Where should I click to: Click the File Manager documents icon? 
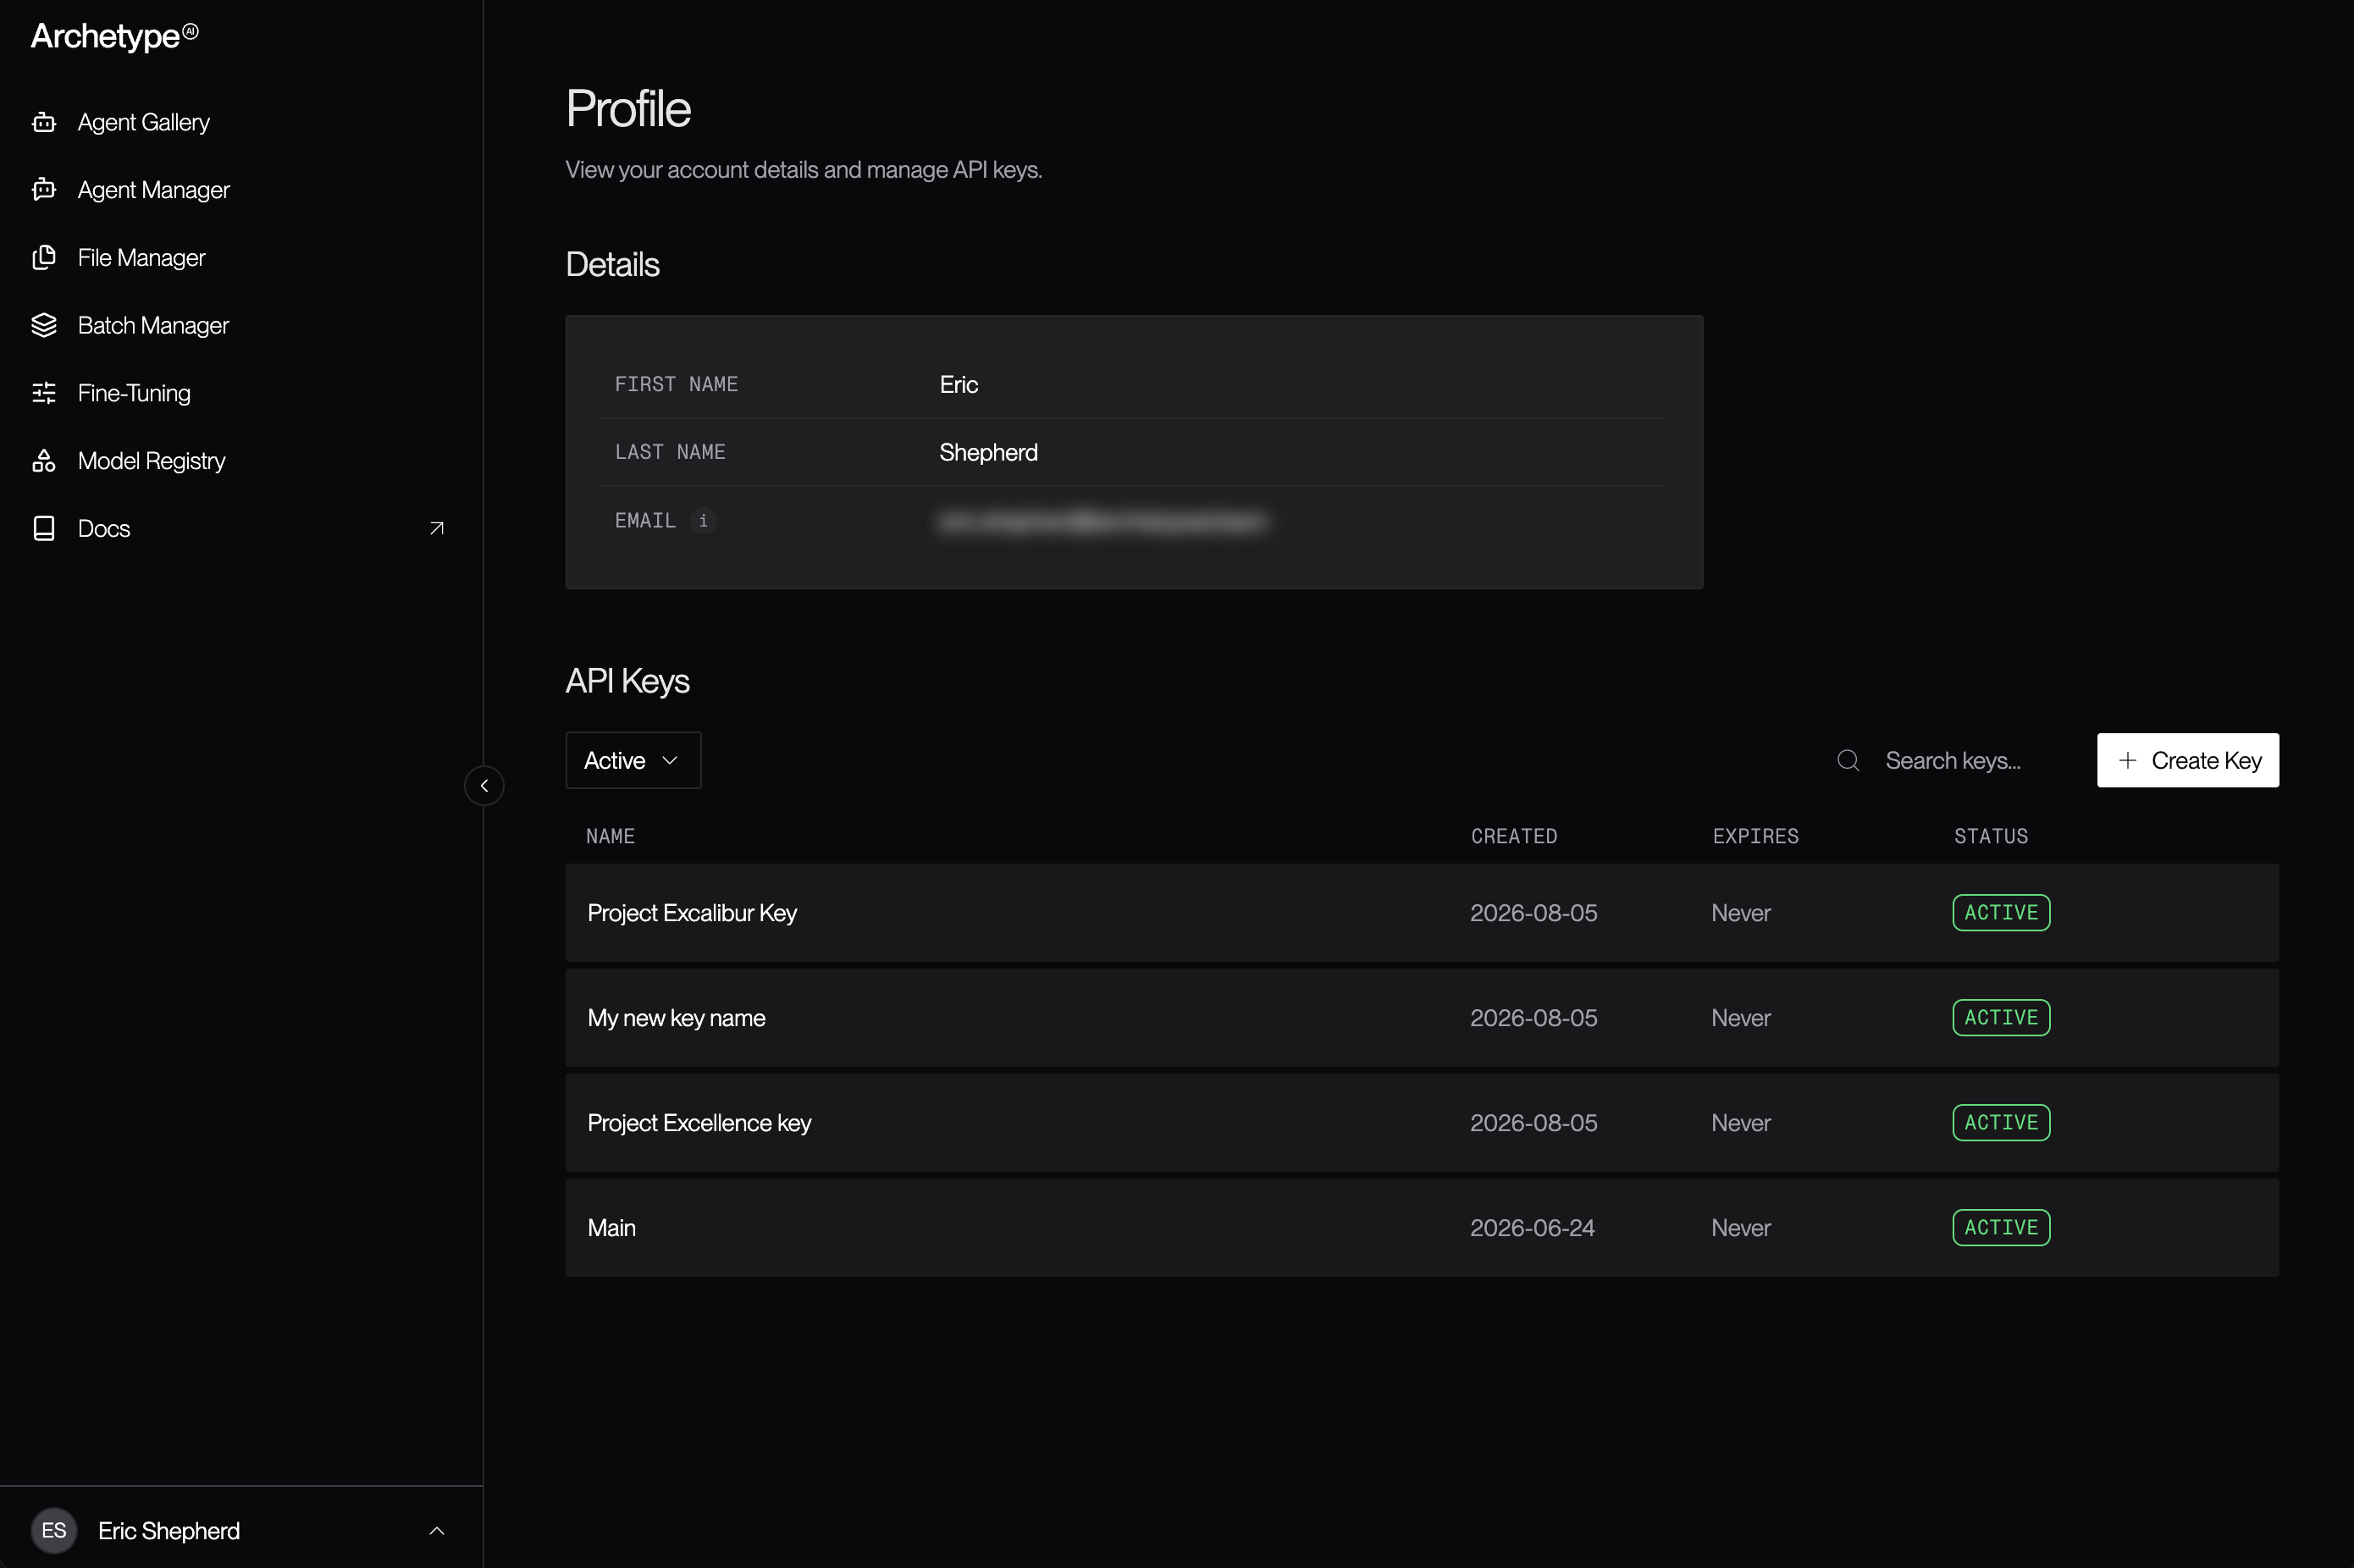pyautogui.click(x=44, y=257)
